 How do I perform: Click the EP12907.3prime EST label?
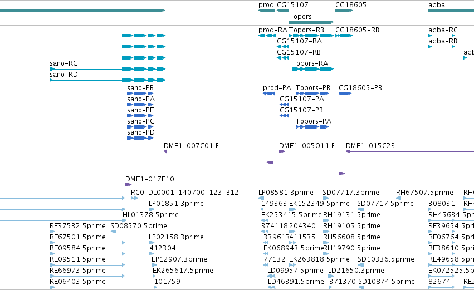(x=179, y=260)
